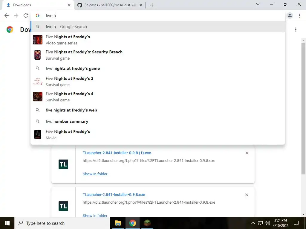Click source URL under TLauncher (1).exe
This screenshot has width=306, height=229.
click(x=149, y=161)
